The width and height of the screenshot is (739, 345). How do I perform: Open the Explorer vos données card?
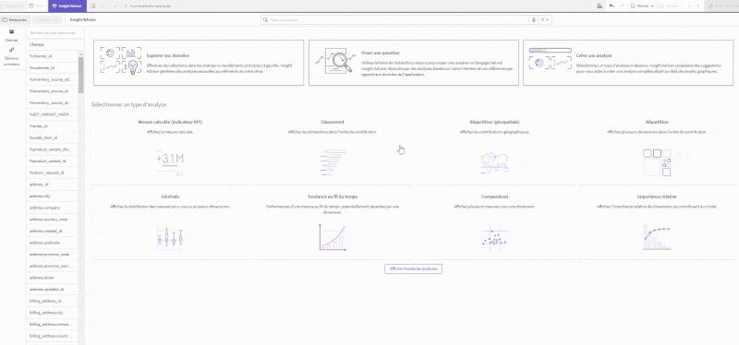[x=199, y=63]
